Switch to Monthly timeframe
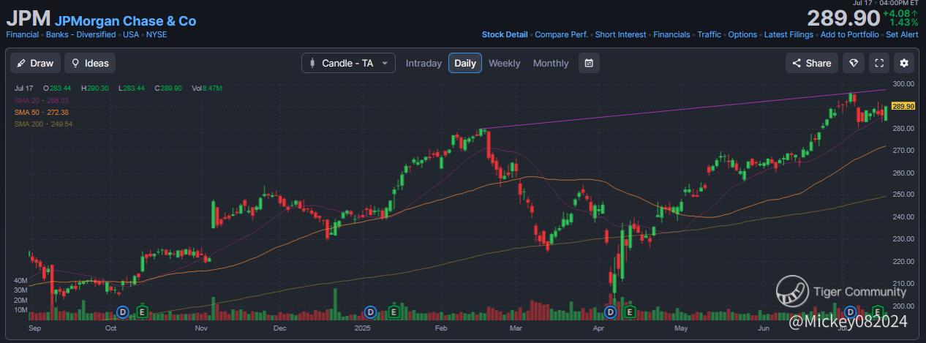The width and height of the screenshot is (926, 343). pyautogui.click(x=551, y=63)
